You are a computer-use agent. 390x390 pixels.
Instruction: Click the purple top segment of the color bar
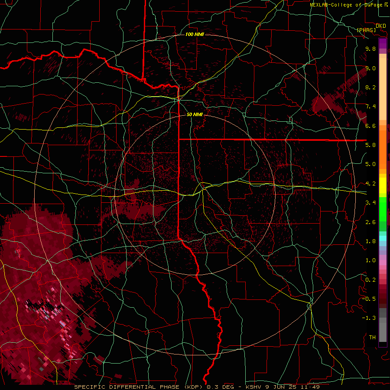click(383, 43)
